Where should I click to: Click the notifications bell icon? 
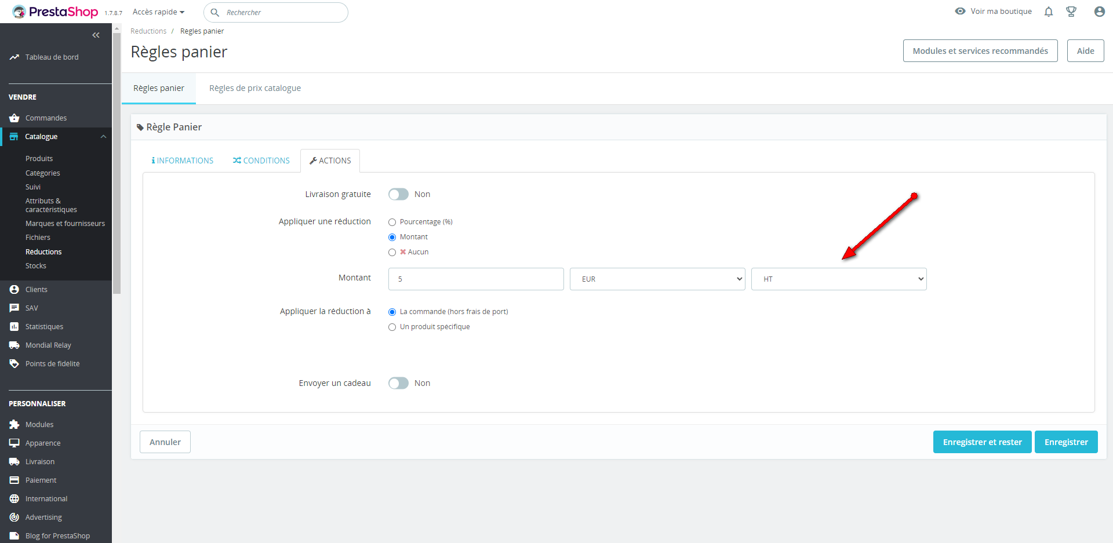tap(1048, 12)
